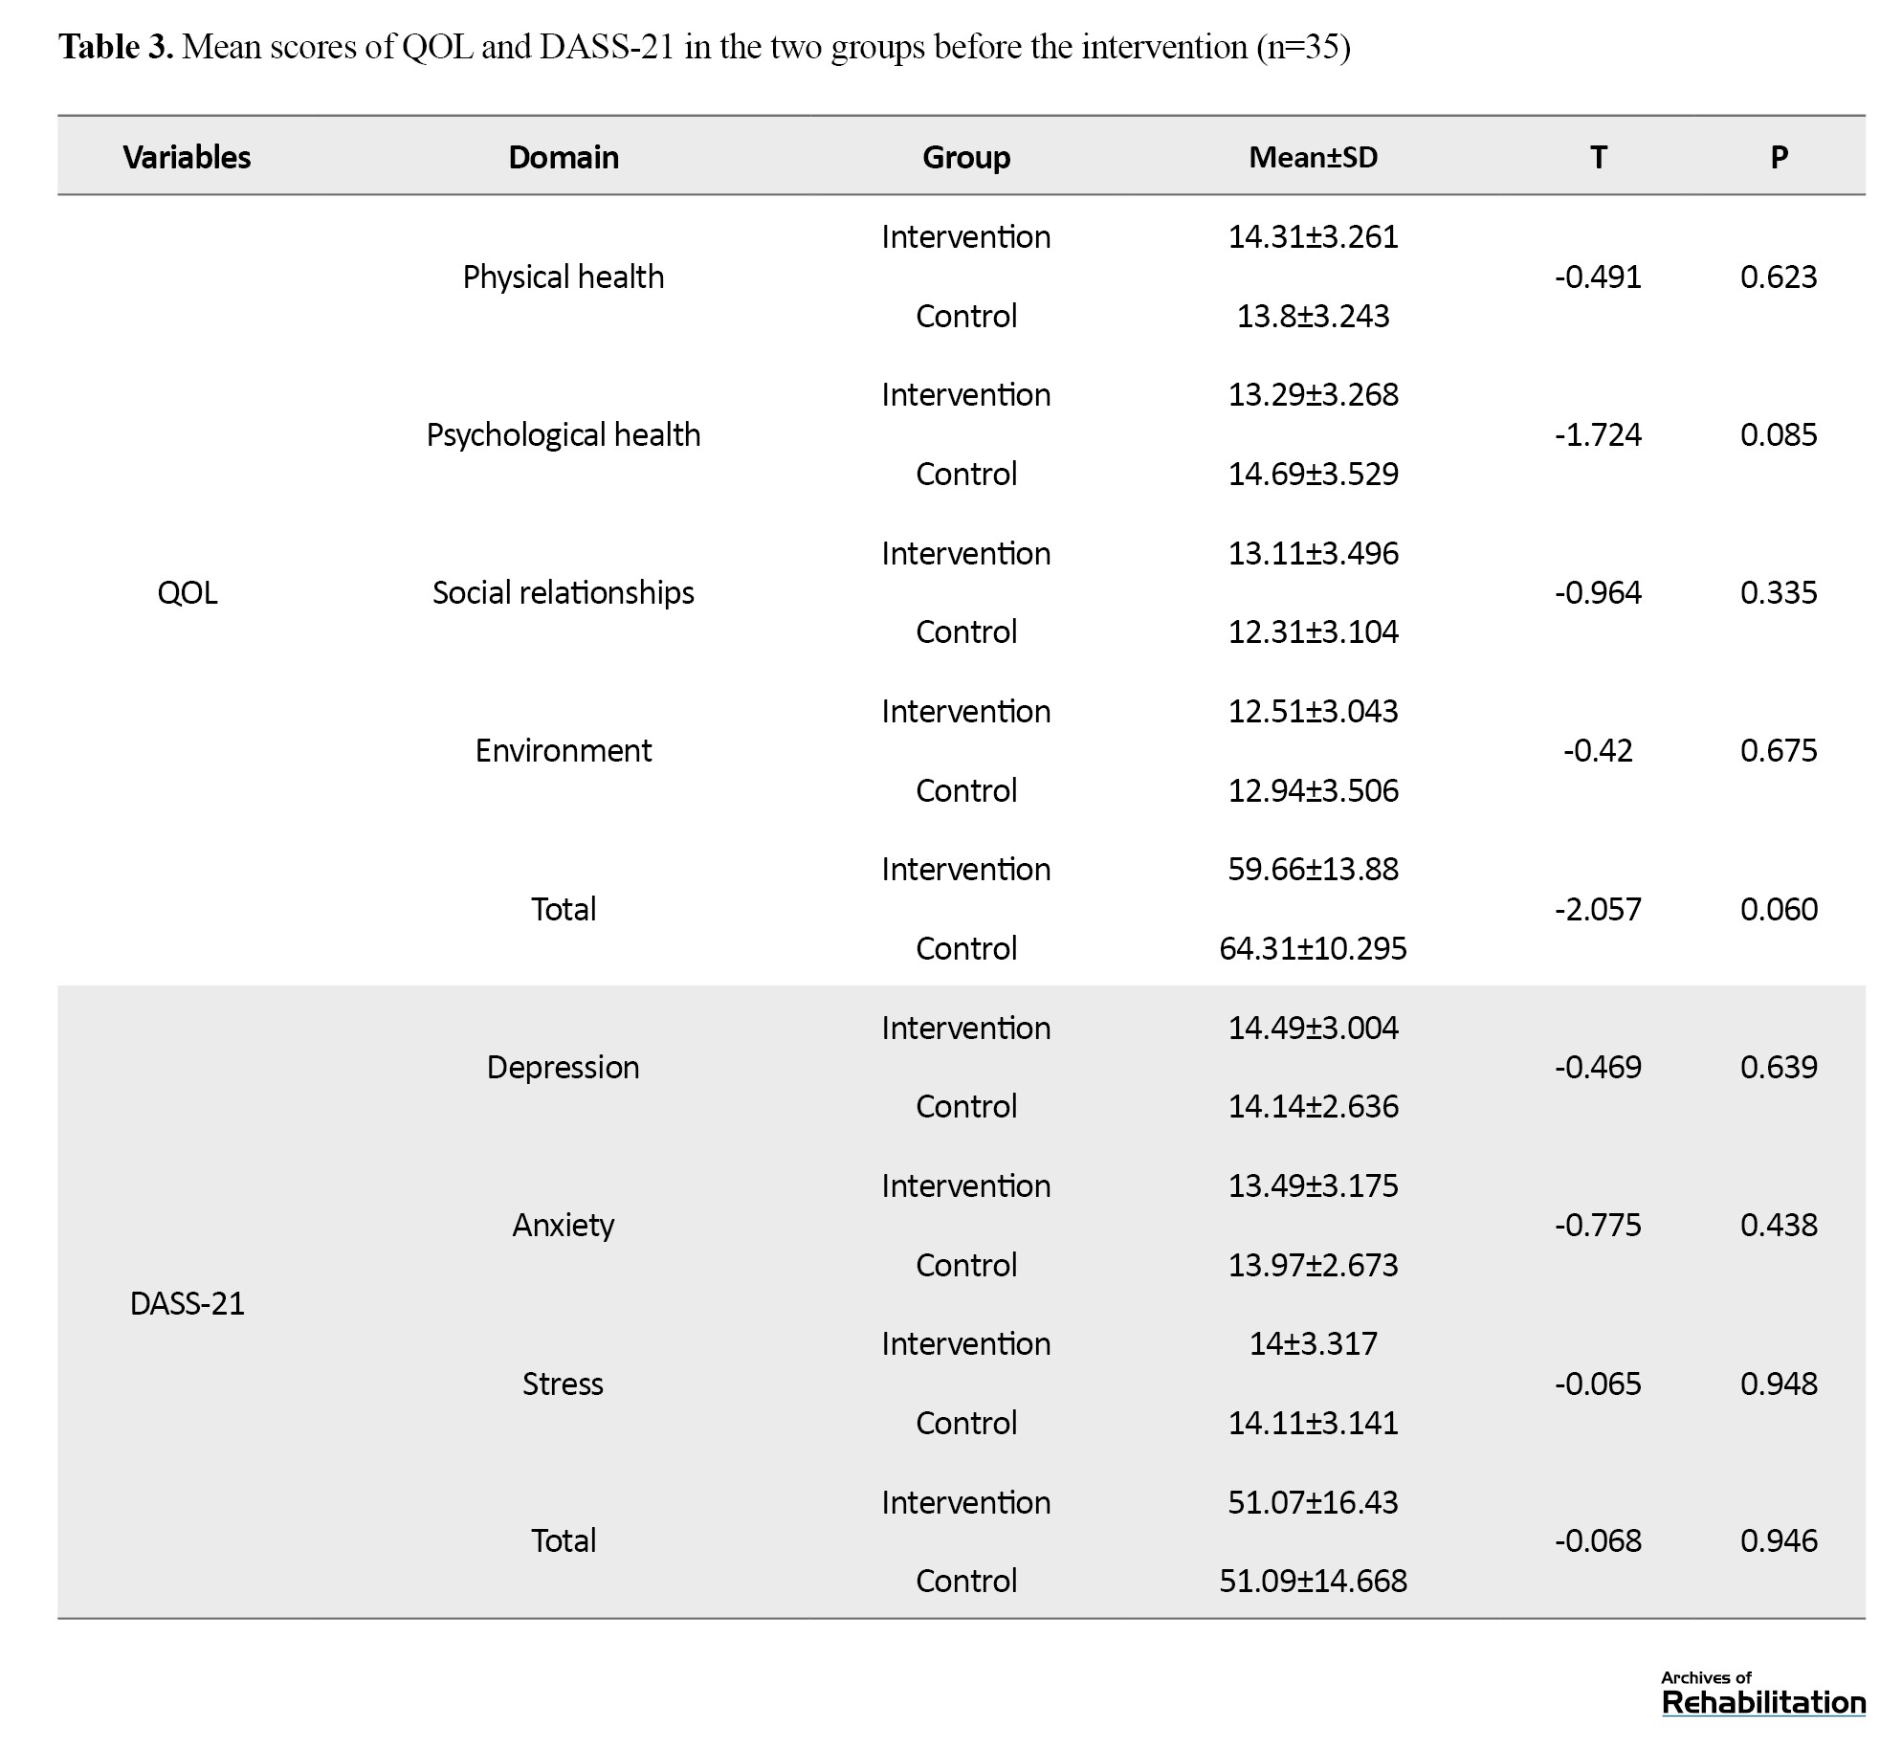
Task: Click the Anxiety domain cell
Action: click(x=564, y=1226)
